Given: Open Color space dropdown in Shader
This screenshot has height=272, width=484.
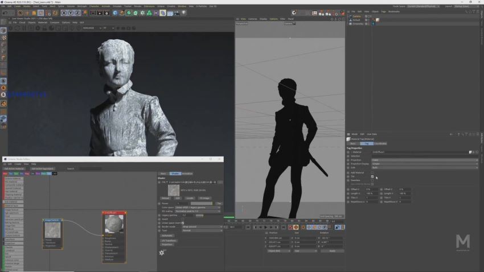Looking at the screenshot, I should pos(198,208).
